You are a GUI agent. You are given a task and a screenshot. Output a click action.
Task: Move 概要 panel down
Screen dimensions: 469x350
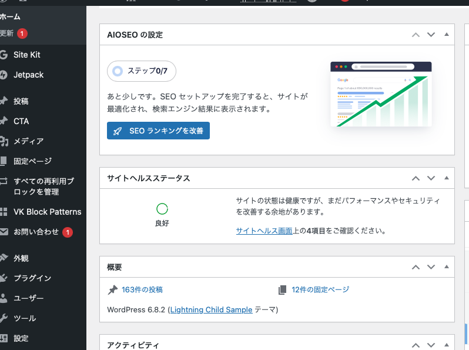tap(431, 267)
